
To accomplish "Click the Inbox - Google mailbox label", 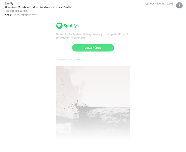I will tap(156, 3).
